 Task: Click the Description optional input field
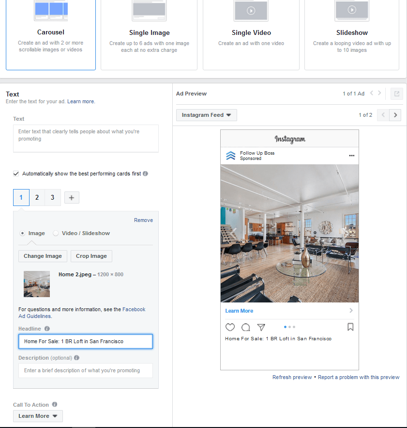86,370
